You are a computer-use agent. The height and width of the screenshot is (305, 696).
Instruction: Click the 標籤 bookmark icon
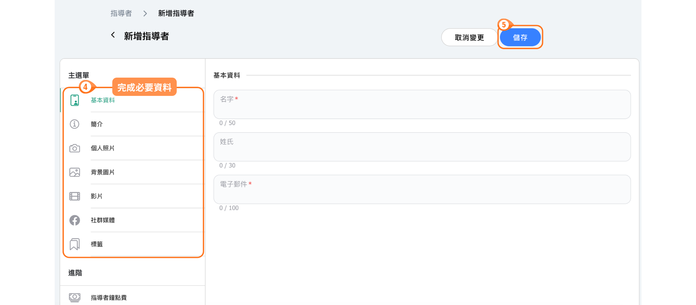coord(75,244)
